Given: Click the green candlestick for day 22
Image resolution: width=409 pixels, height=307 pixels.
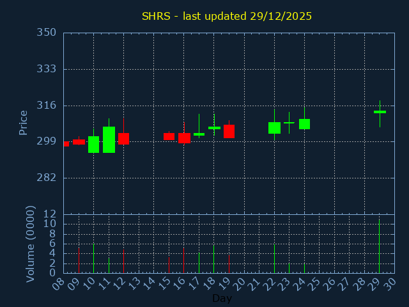Looking at the screenshot, I should click(x=274, y=128).
